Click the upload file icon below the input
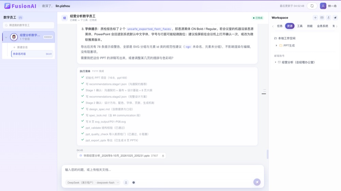This screenshot has height=191, width=341. (x=126, y=183)
